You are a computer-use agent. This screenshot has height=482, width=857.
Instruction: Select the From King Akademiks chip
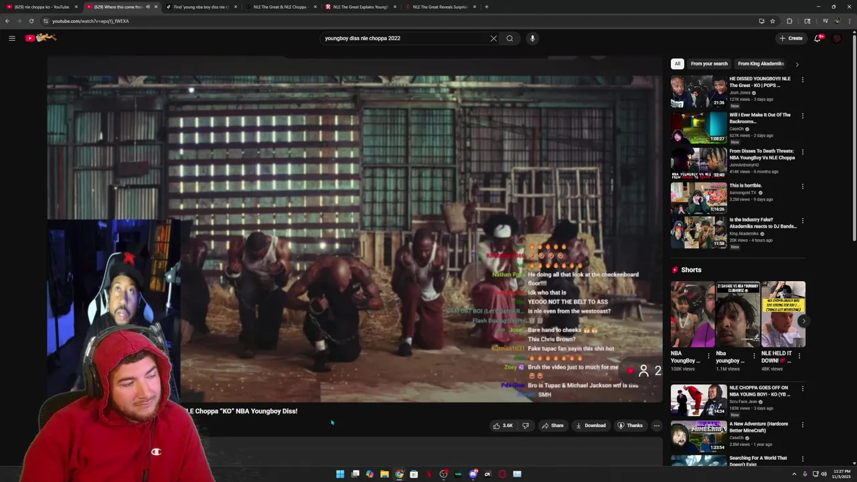coord(761,64)
